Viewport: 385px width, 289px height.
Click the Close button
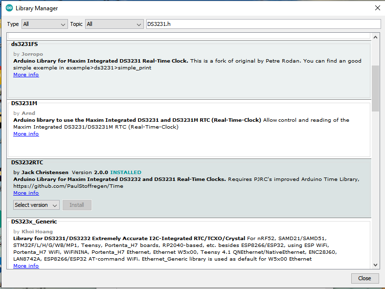364,278
